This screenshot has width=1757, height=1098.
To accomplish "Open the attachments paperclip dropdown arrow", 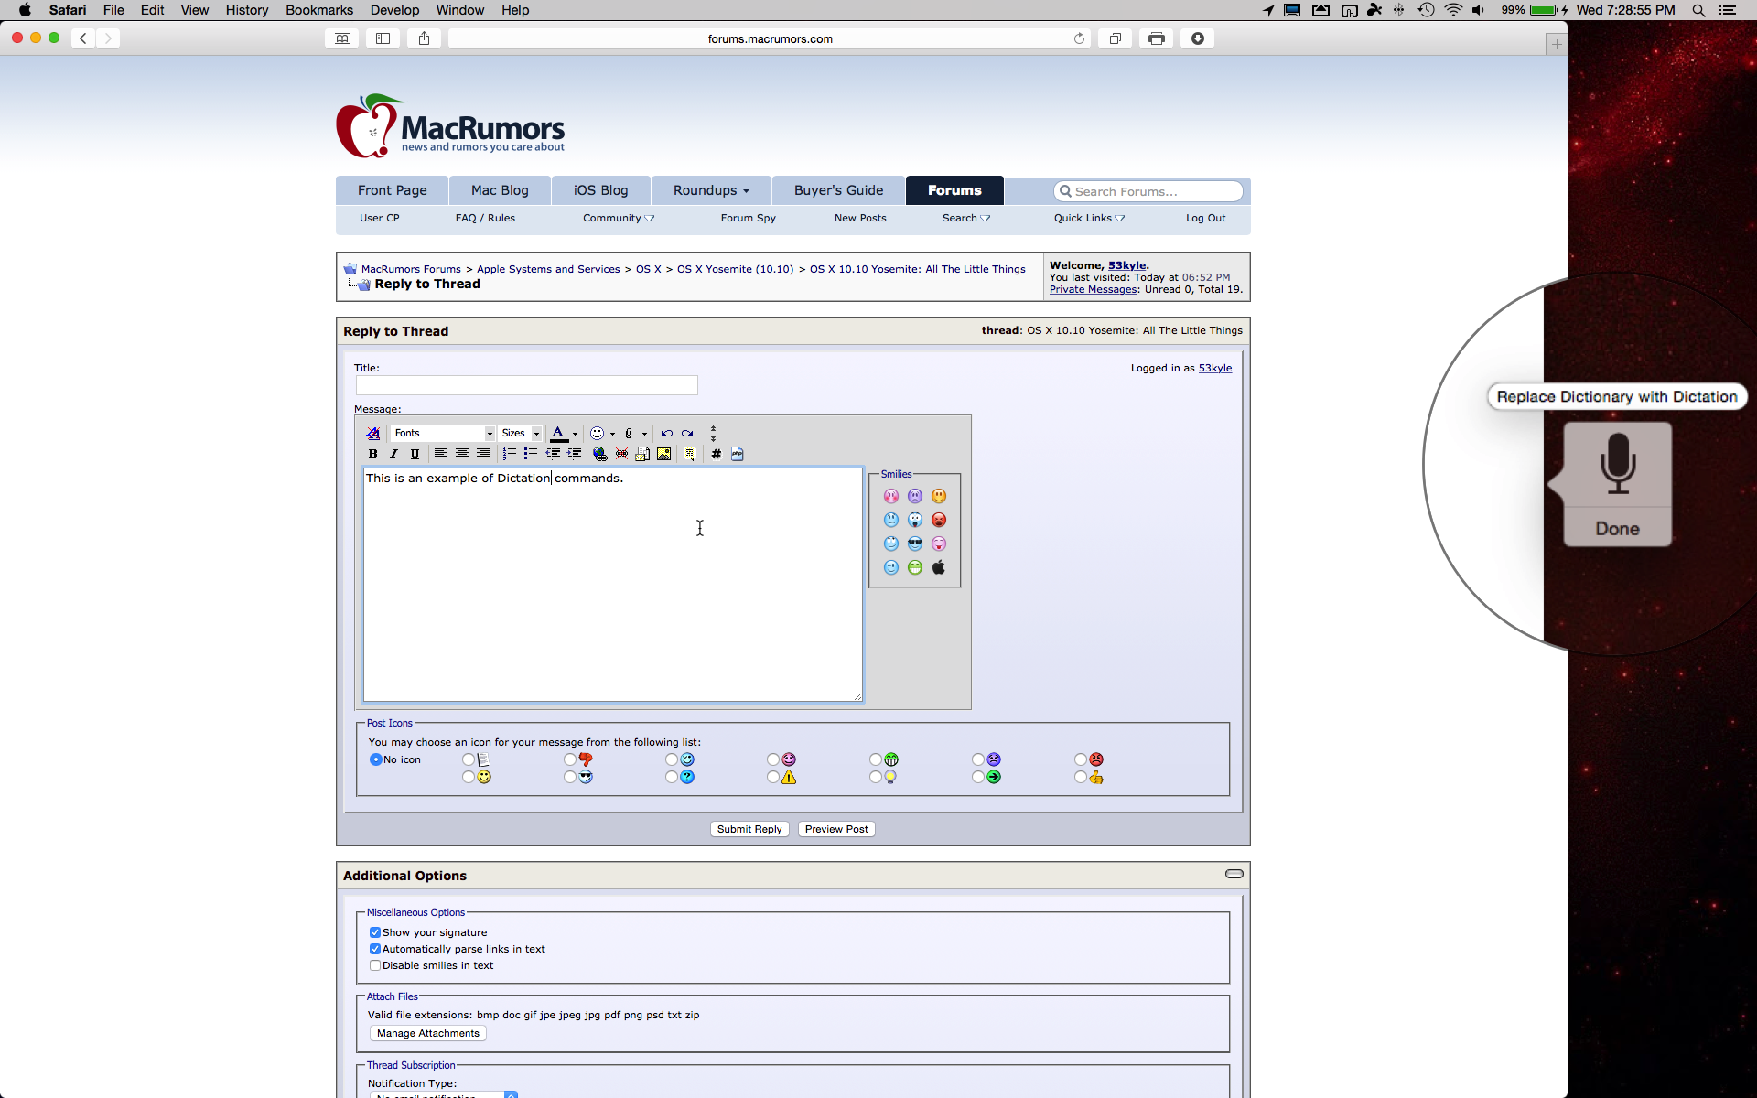I will pos(644,434).
